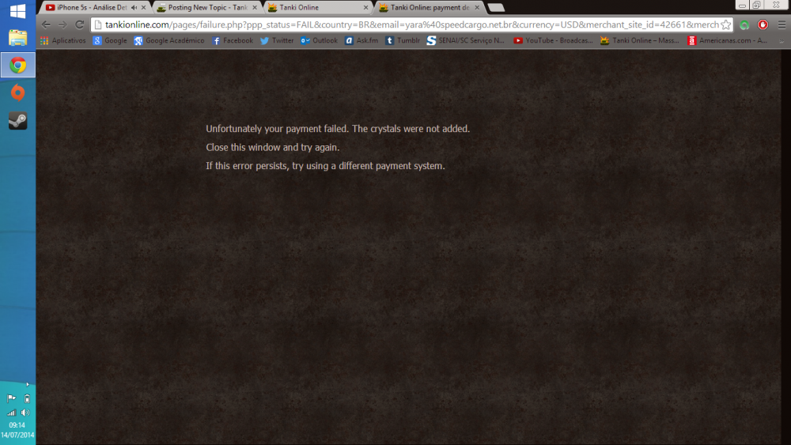Click the Origin taskbar icon
Screen dimensions: 791x445
click(x=17, y=93)
